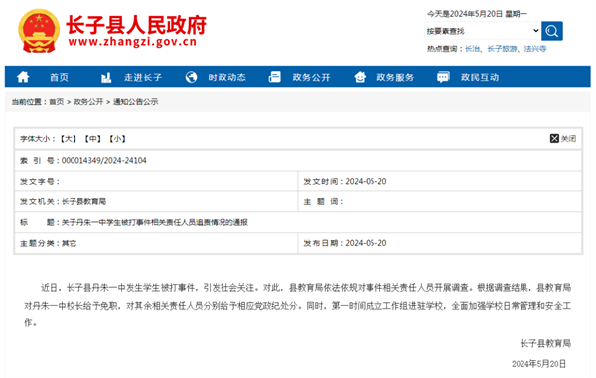Click the www.zhangzi.gov.cn URL text

132,42
